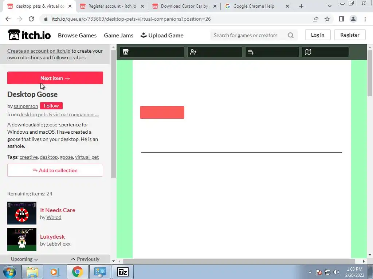Viewport: 373px width, 279px height.
Task: Open Upload Game page
Action: [162, 35]
